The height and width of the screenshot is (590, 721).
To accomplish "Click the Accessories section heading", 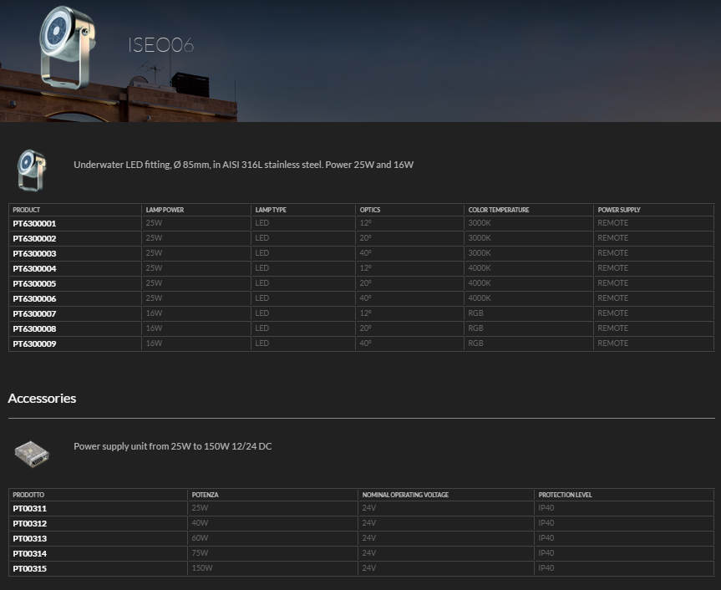I will tap(42, 399).
